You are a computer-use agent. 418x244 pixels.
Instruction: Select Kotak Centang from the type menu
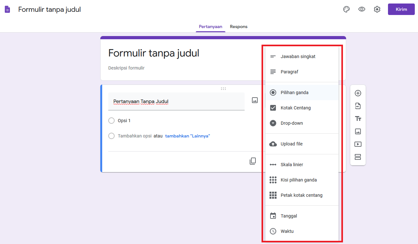click(295, 108)
